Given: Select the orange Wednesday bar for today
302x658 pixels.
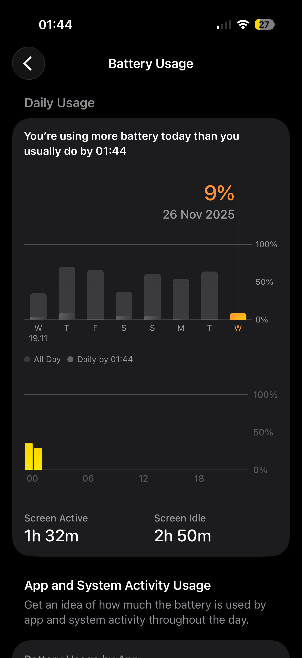Looking at the screenshot, I should click(238, 316).
